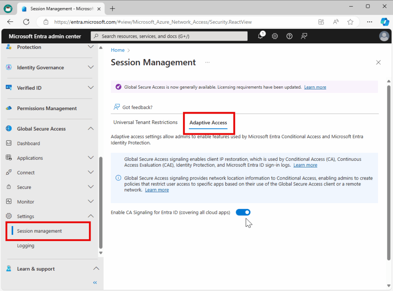Click the Got feedback? button
Viewport: 393px width, 291px height.
coord(133,107)
